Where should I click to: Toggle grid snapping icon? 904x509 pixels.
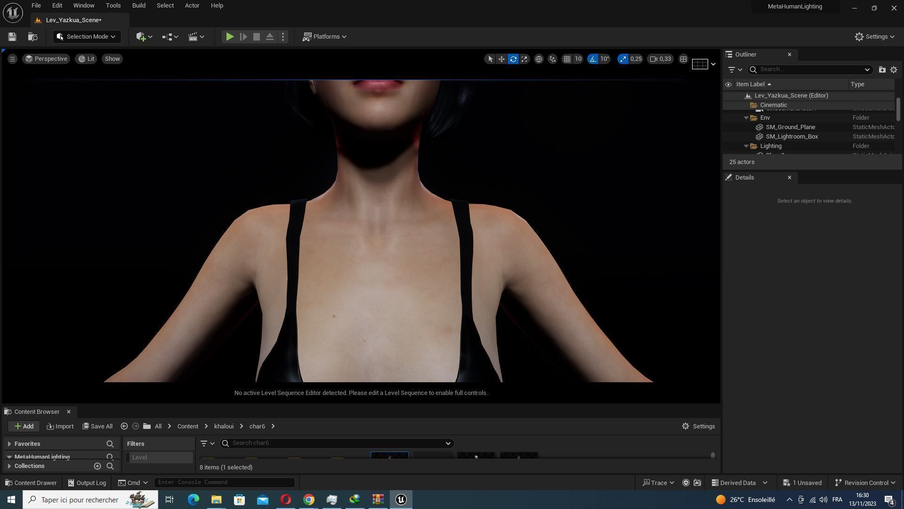point(567,59)
